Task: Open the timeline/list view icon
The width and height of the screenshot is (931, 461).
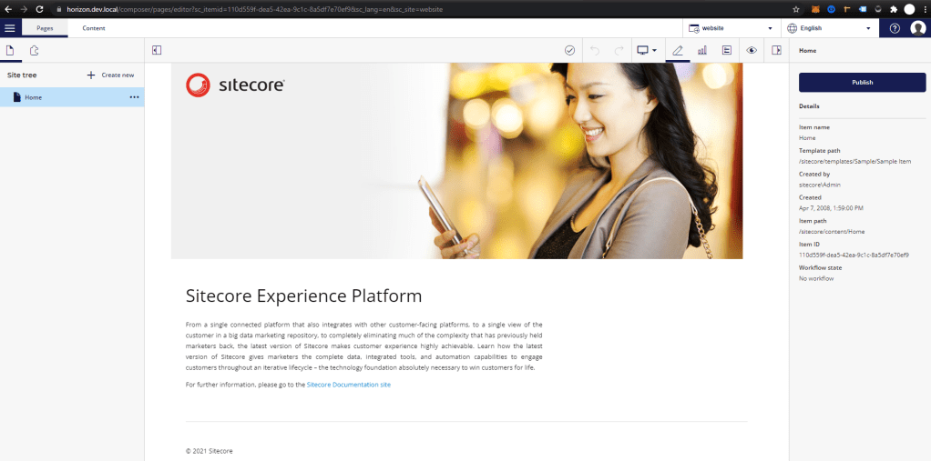Action: pyautogui.click(x=727, y=50)
